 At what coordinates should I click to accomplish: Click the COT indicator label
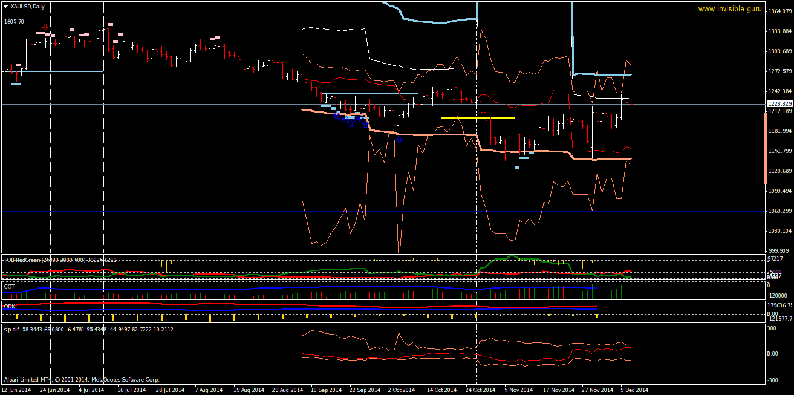9,286
